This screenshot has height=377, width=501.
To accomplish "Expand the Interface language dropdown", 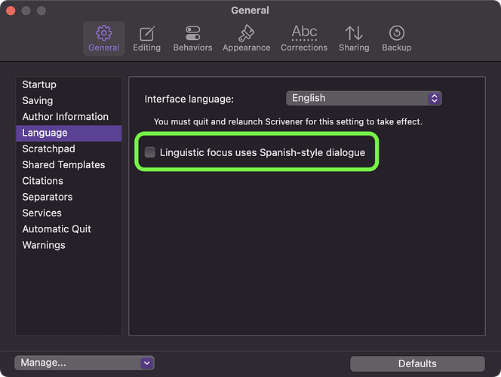I will 364,98.
